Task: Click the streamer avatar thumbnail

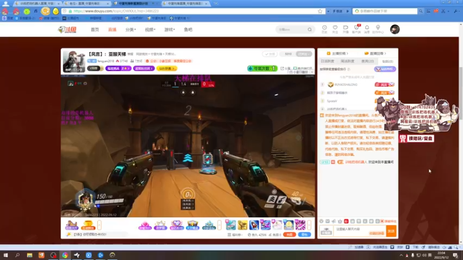Action: 74,61
